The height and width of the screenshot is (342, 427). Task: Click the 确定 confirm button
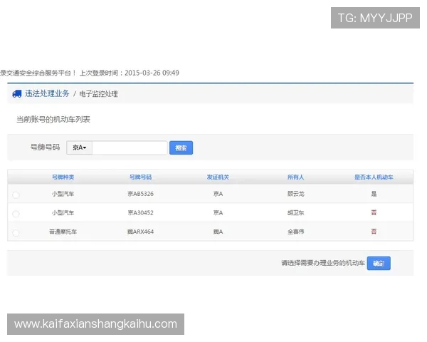[x=379, y=263]
